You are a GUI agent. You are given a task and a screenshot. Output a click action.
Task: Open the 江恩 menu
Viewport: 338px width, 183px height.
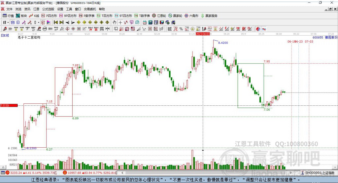click(36, 9)
